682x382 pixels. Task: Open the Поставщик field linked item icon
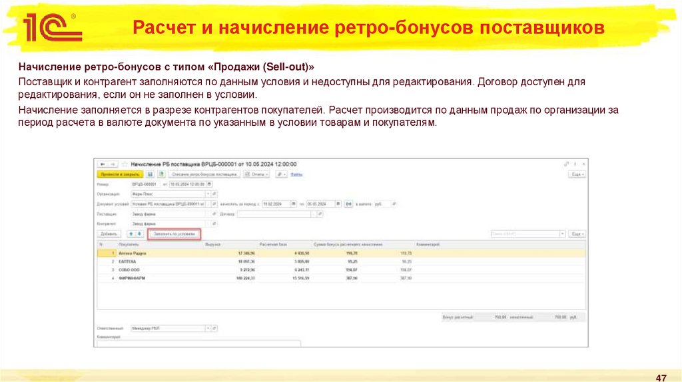click(x=214, y=214)
